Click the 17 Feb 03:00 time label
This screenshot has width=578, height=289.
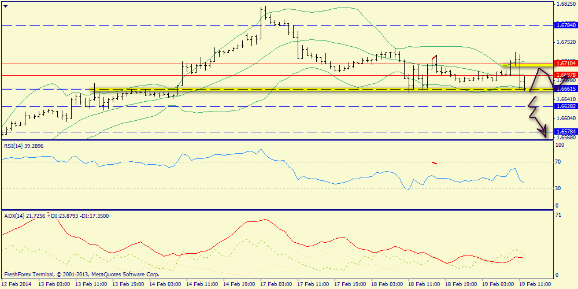(x=275, y=284)
